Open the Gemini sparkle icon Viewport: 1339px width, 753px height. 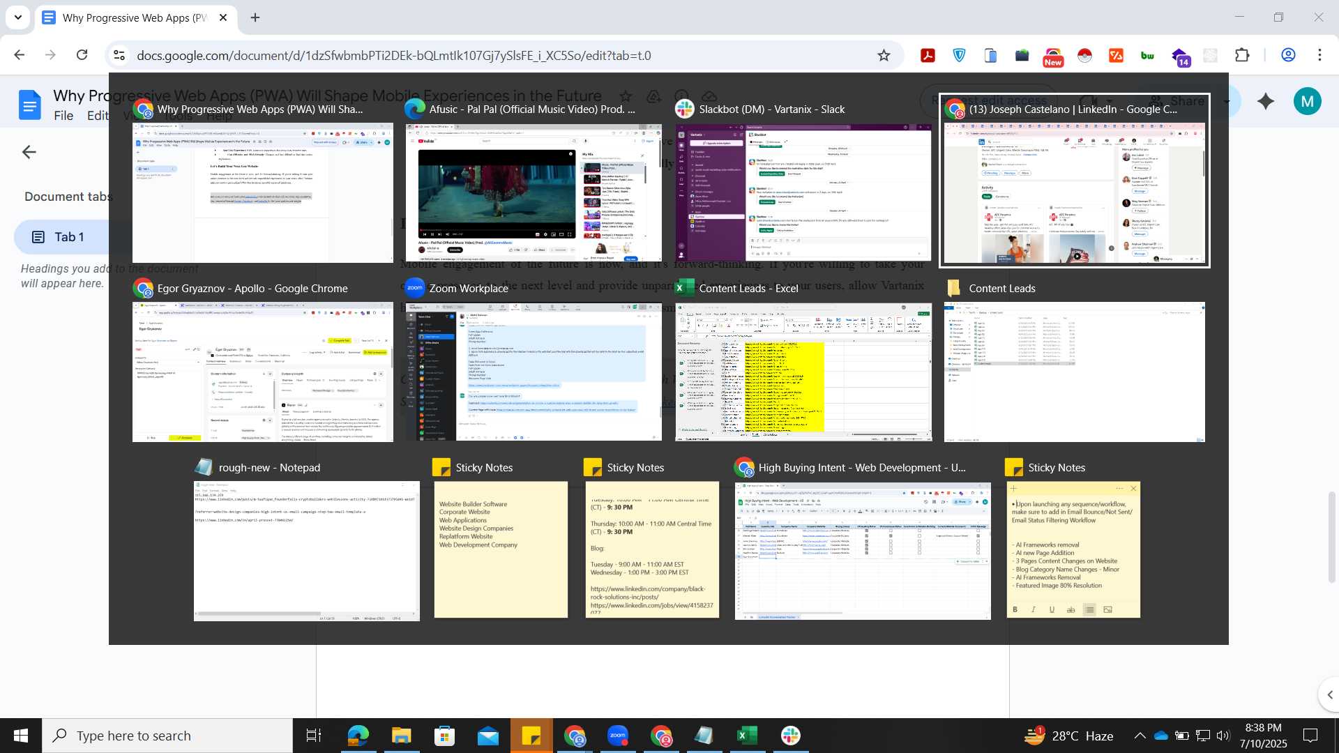click(x=1266, y=101)
